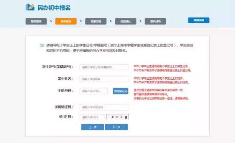Click the pencil notebook logo icon
The height and width of the screenshot is (143, 235).
click(x=30, y=7)
